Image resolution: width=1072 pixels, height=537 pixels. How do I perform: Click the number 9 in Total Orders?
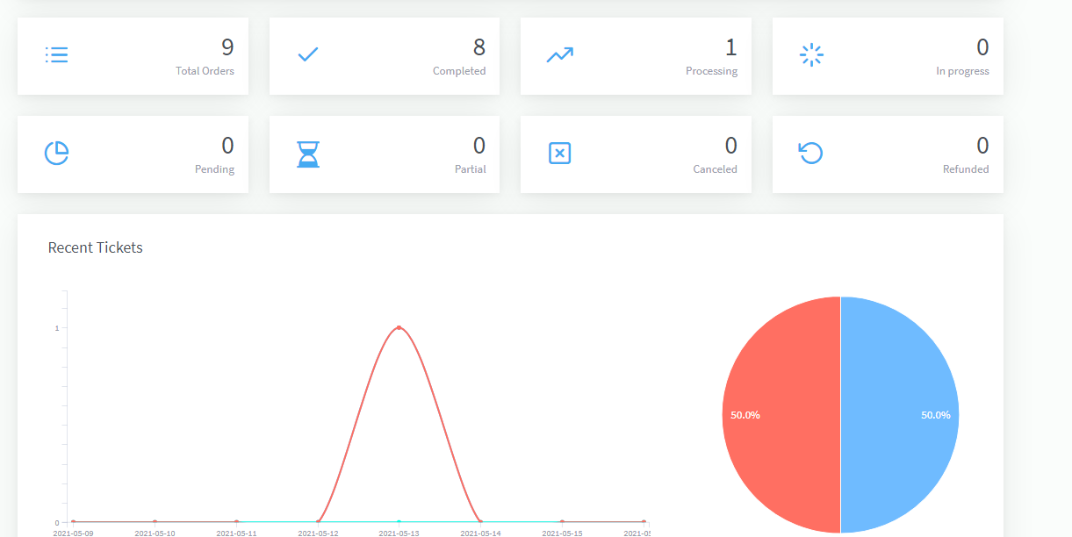point(227,47)
